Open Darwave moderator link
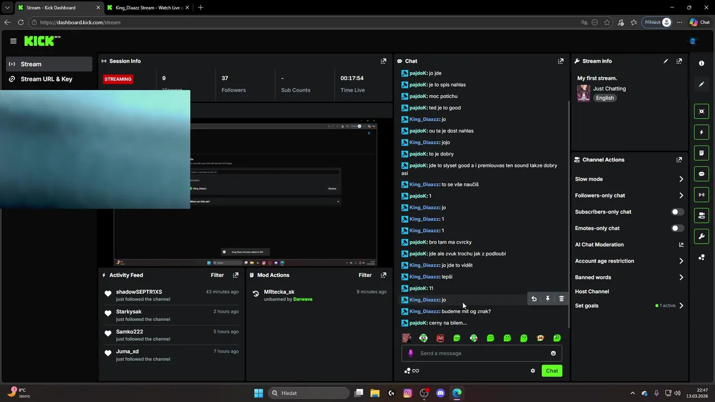Screen dimensions: 715x402 click(x=303, y=299)
